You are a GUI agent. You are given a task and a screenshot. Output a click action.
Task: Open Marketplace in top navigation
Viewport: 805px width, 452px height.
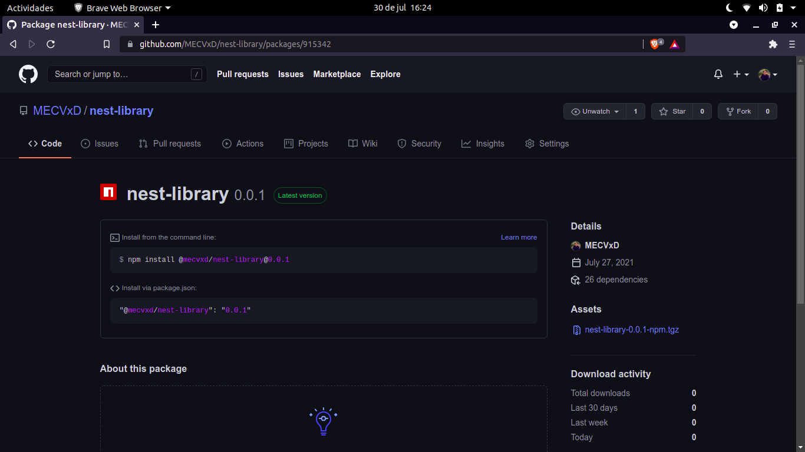[x=337, y=74]
